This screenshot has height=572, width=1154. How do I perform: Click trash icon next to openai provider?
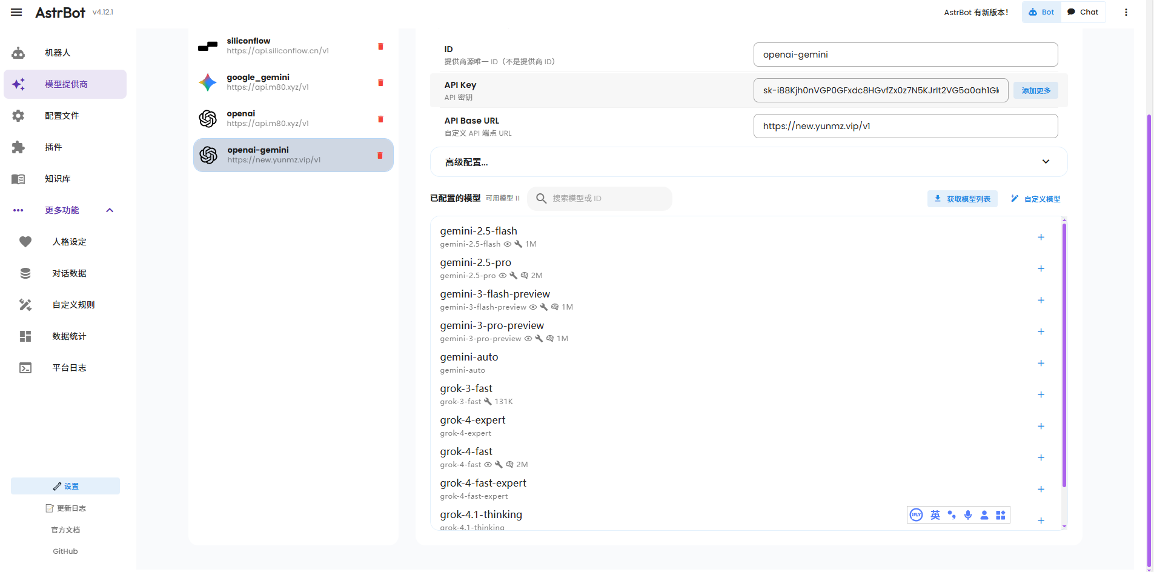380,119
